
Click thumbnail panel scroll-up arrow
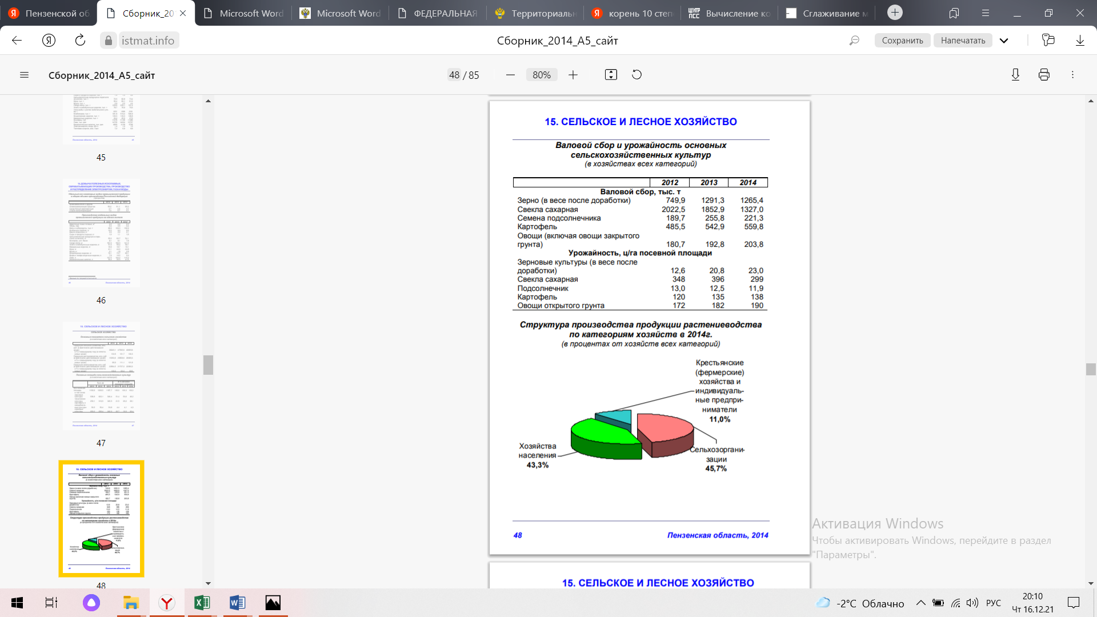[208, 101]
